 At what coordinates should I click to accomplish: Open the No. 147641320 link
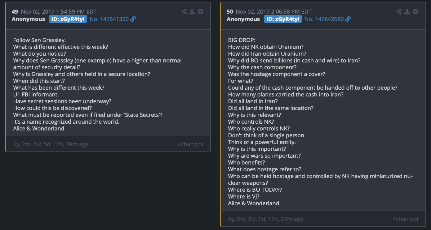(109, 19)
